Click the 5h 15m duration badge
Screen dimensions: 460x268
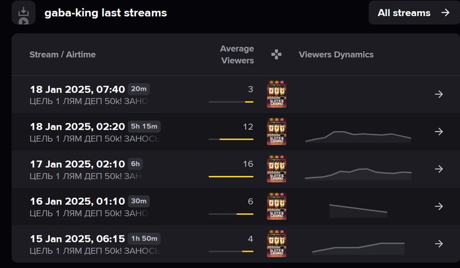(144, 126)
